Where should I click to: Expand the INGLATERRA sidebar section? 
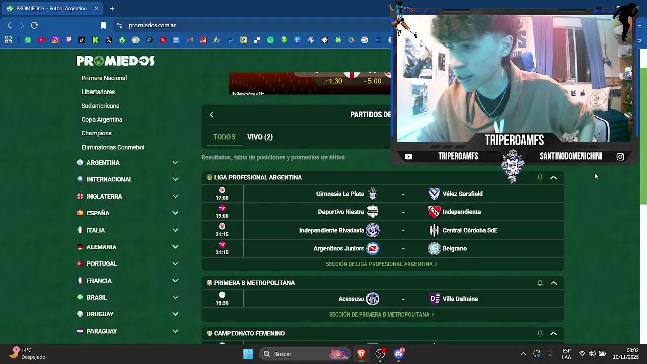tap(175, 196)
